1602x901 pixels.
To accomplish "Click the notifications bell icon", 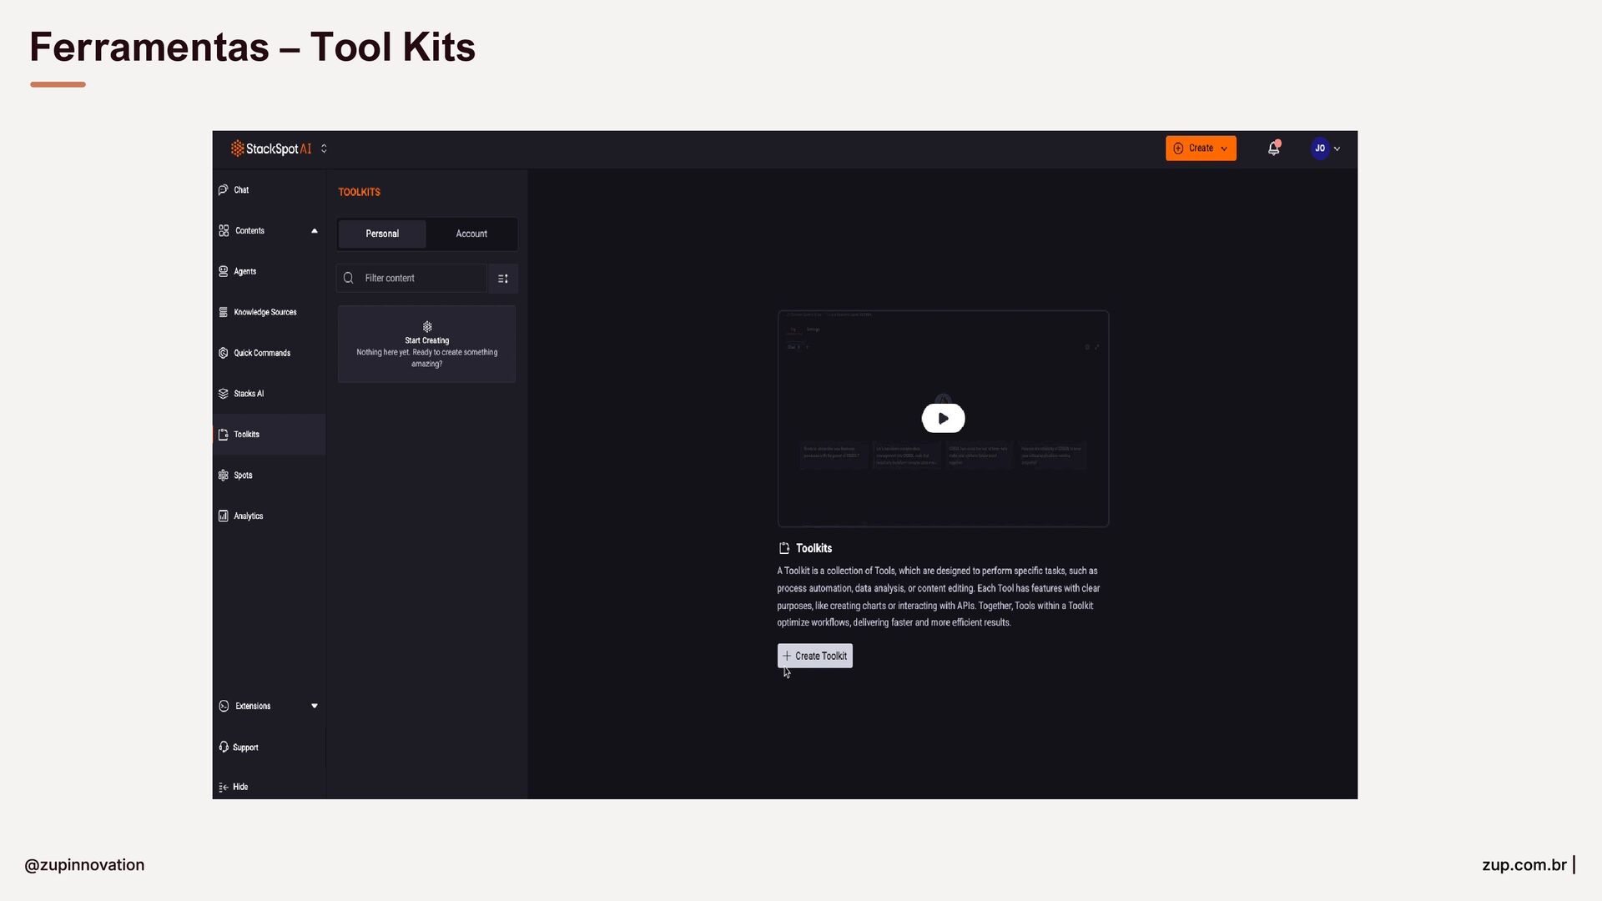I will pos(1273,148).
